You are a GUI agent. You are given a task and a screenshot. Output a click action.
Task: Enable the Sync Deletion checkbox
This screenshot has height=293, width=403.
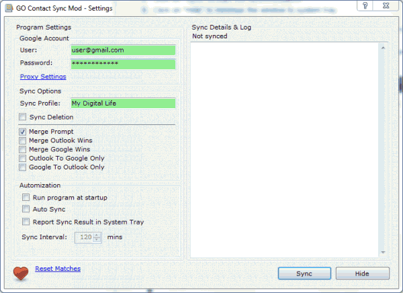click(23, 117)
